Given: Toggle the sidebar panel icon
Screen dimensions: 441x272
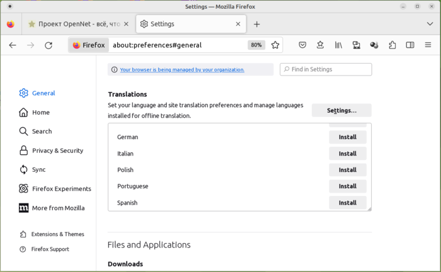Looking at the screenshot, I should tap(410, 45).
